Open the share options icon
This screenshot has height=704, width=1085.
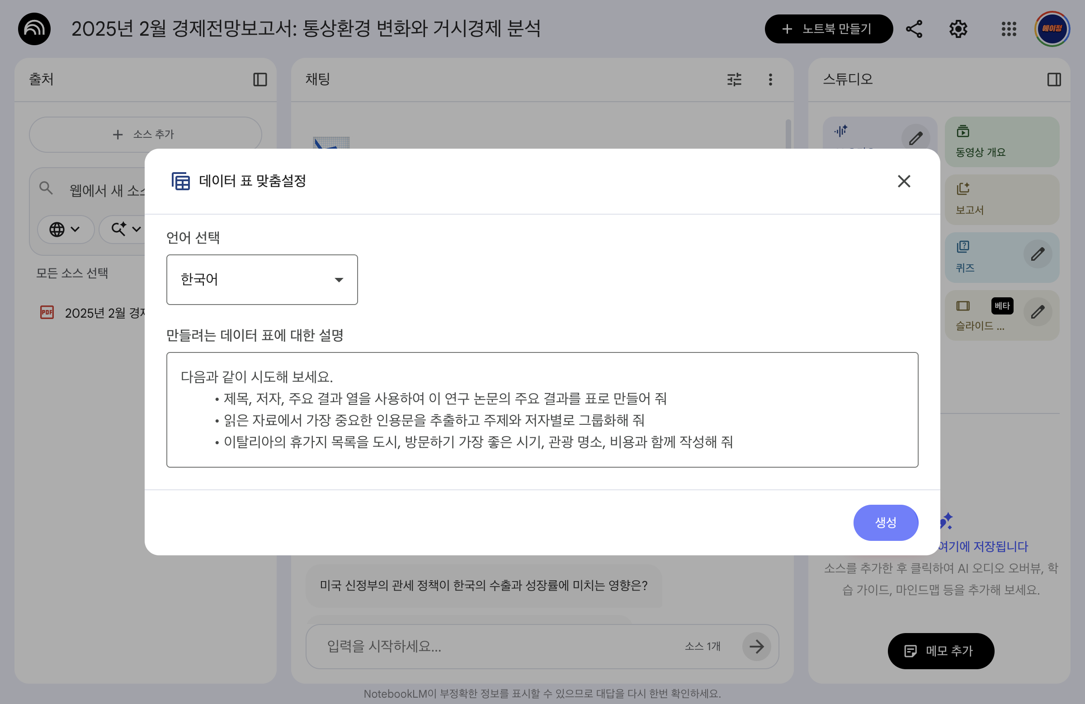915,28
